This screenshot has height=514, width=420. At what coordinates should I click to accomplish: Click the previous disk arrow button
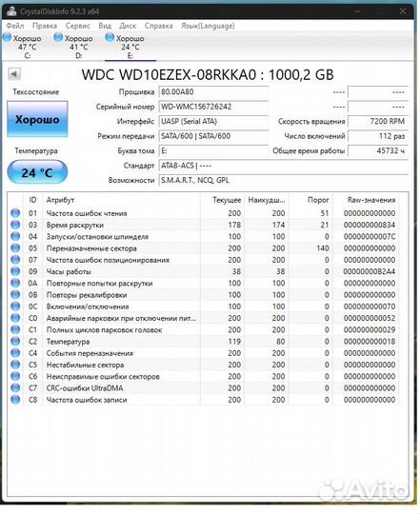click(14, 73)
